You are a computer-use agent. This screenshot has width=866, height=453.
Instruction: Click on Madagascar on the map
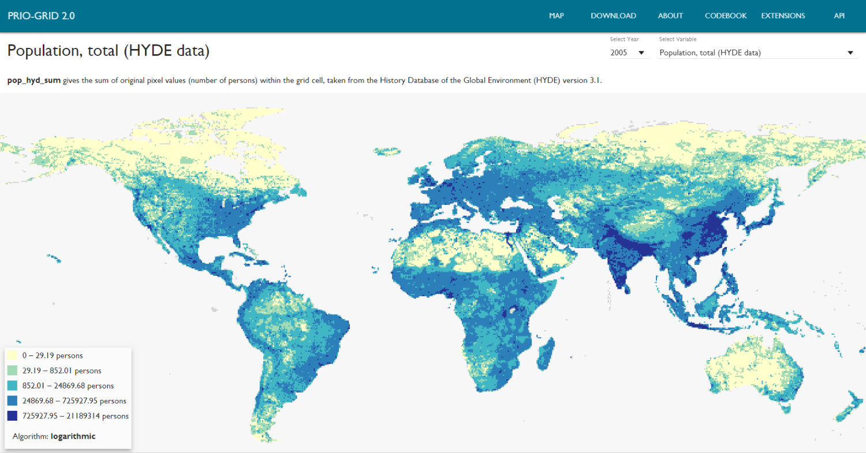coord(546,352)
